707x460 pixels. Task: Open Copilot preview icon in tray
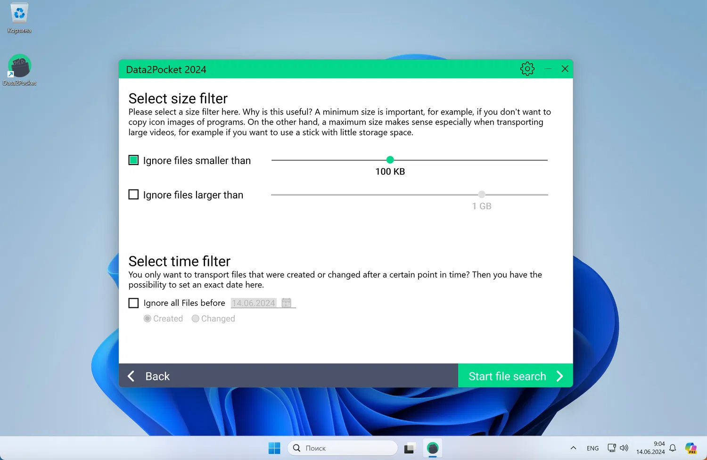[x=691, y=448]
